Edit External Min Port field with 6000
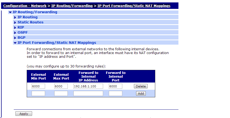The image size is (230, 118). [x=38, y=86]
